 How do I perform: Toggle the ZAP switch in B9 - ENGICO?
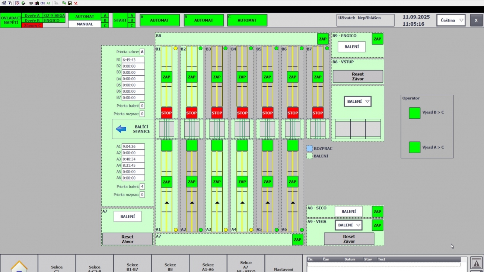[378, 39]
